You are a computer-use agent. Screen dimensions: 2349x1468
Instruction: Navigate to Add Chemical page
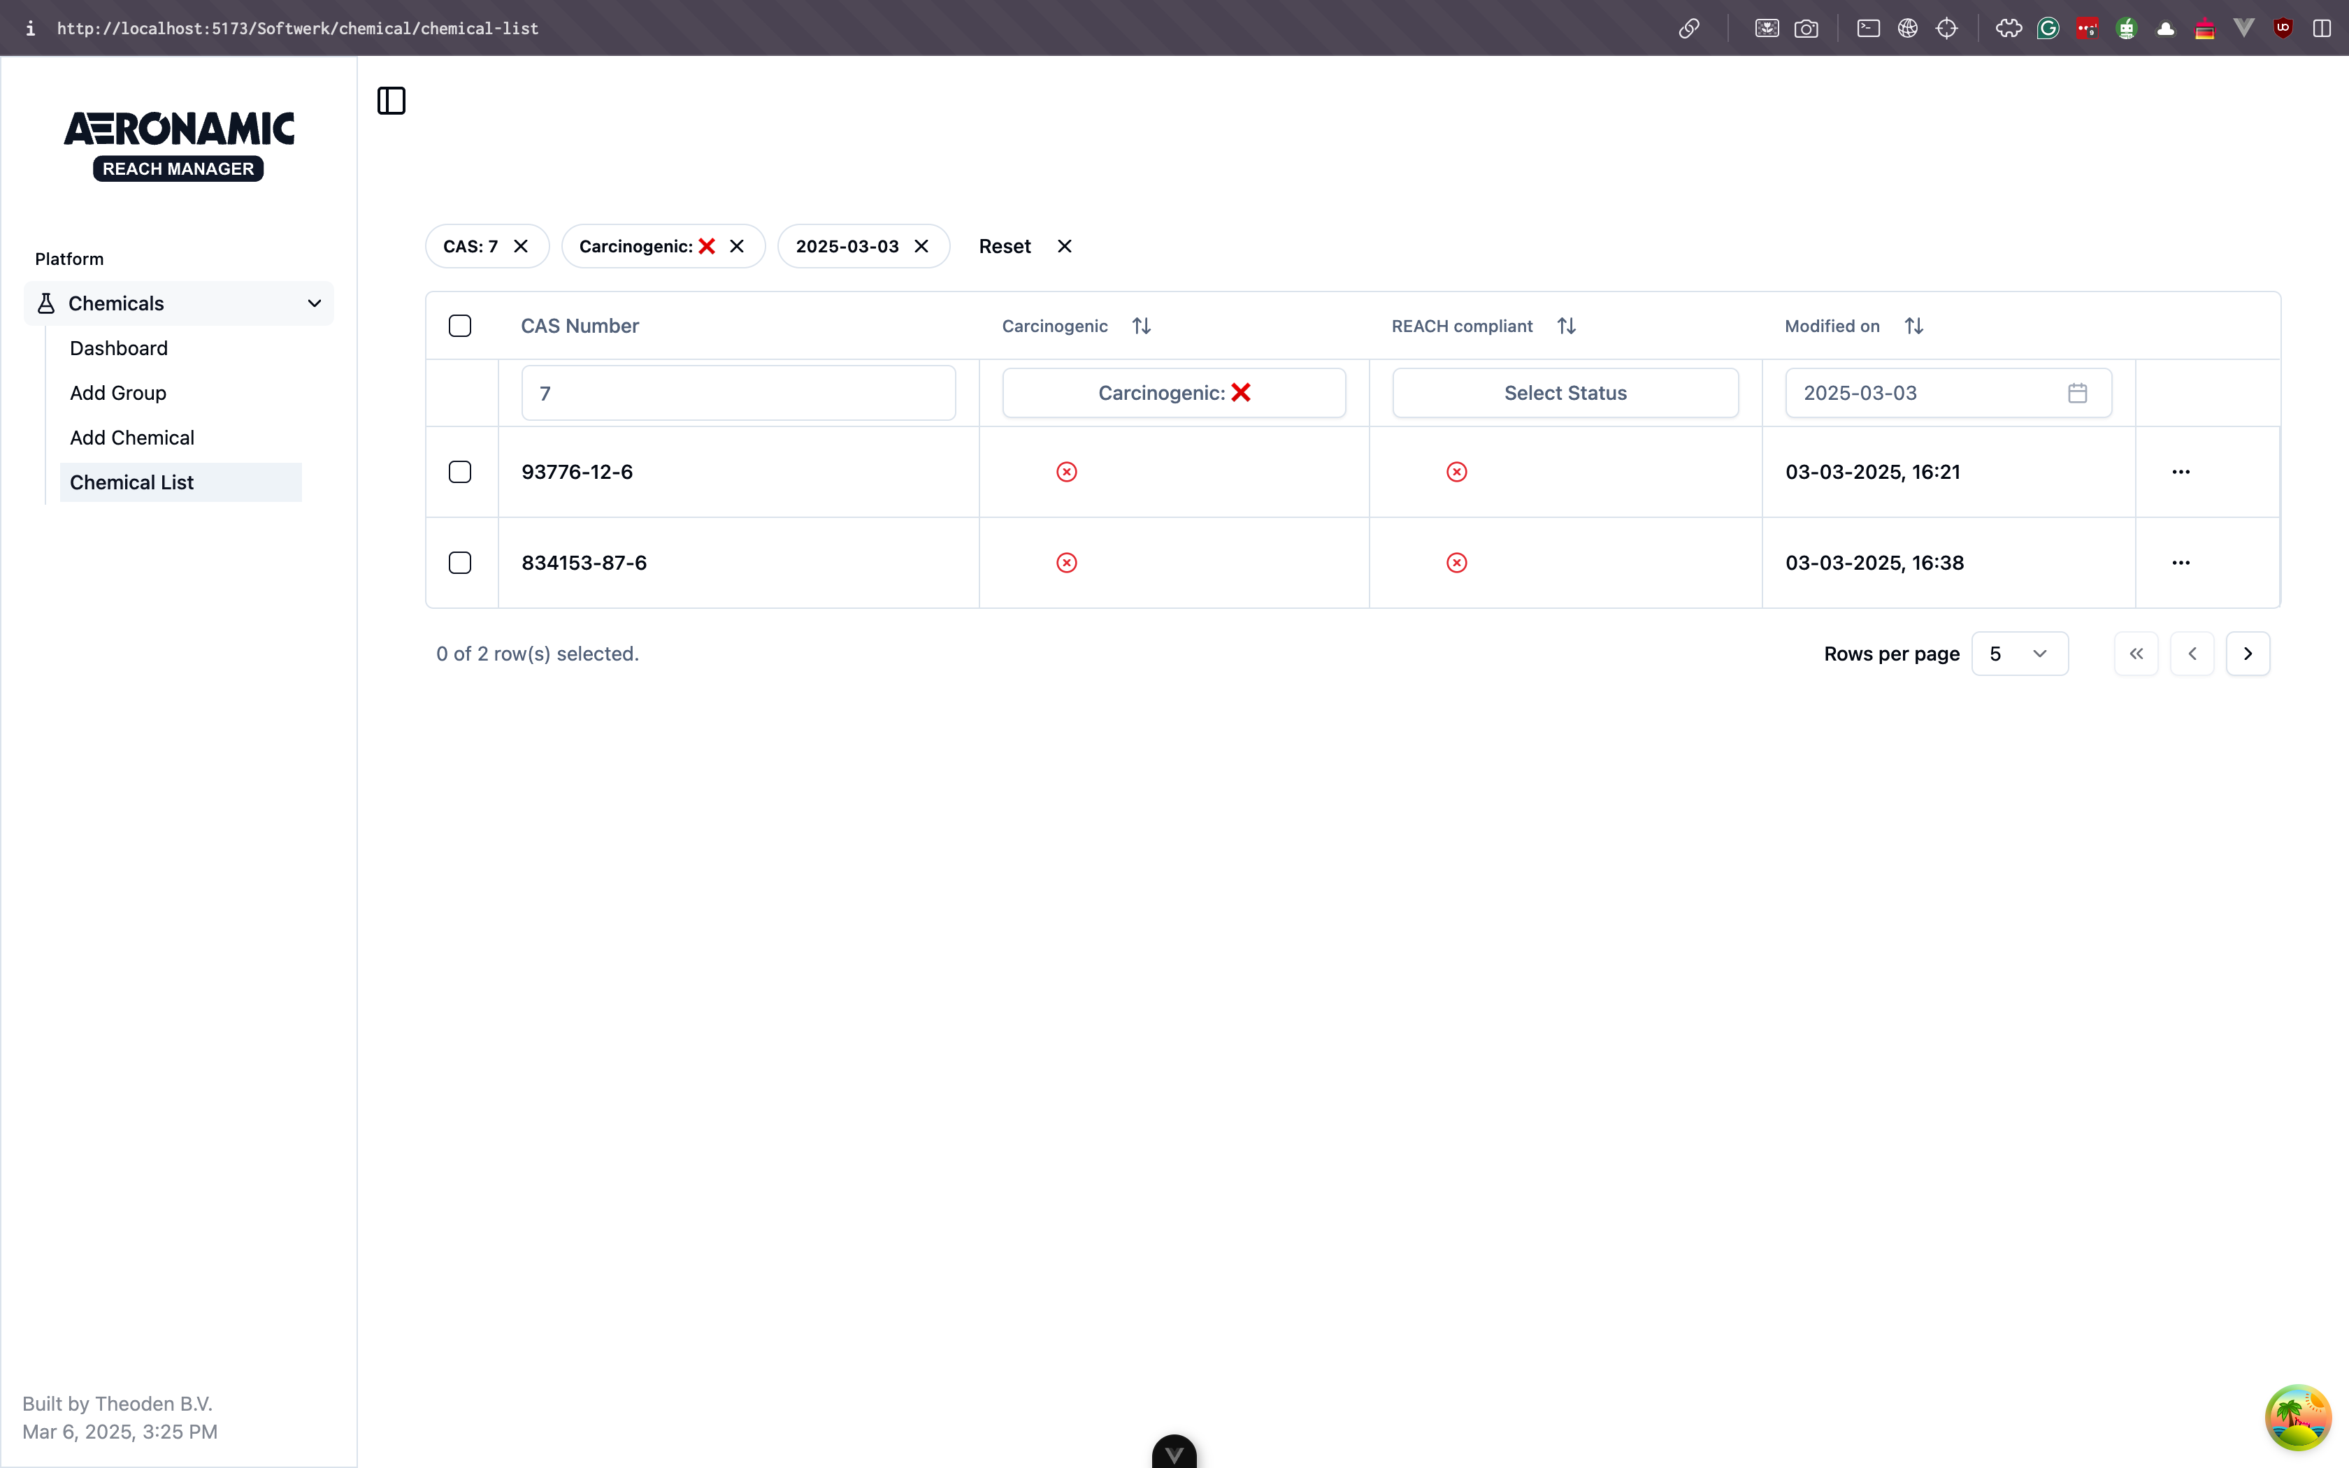pos(132,438)
